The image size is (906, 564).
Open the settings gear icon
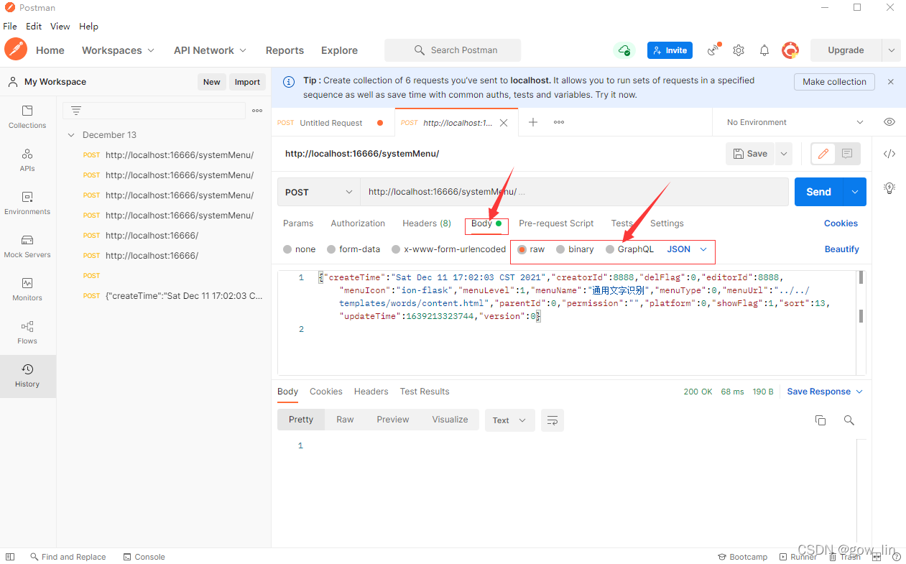click(x=739, y=50)
